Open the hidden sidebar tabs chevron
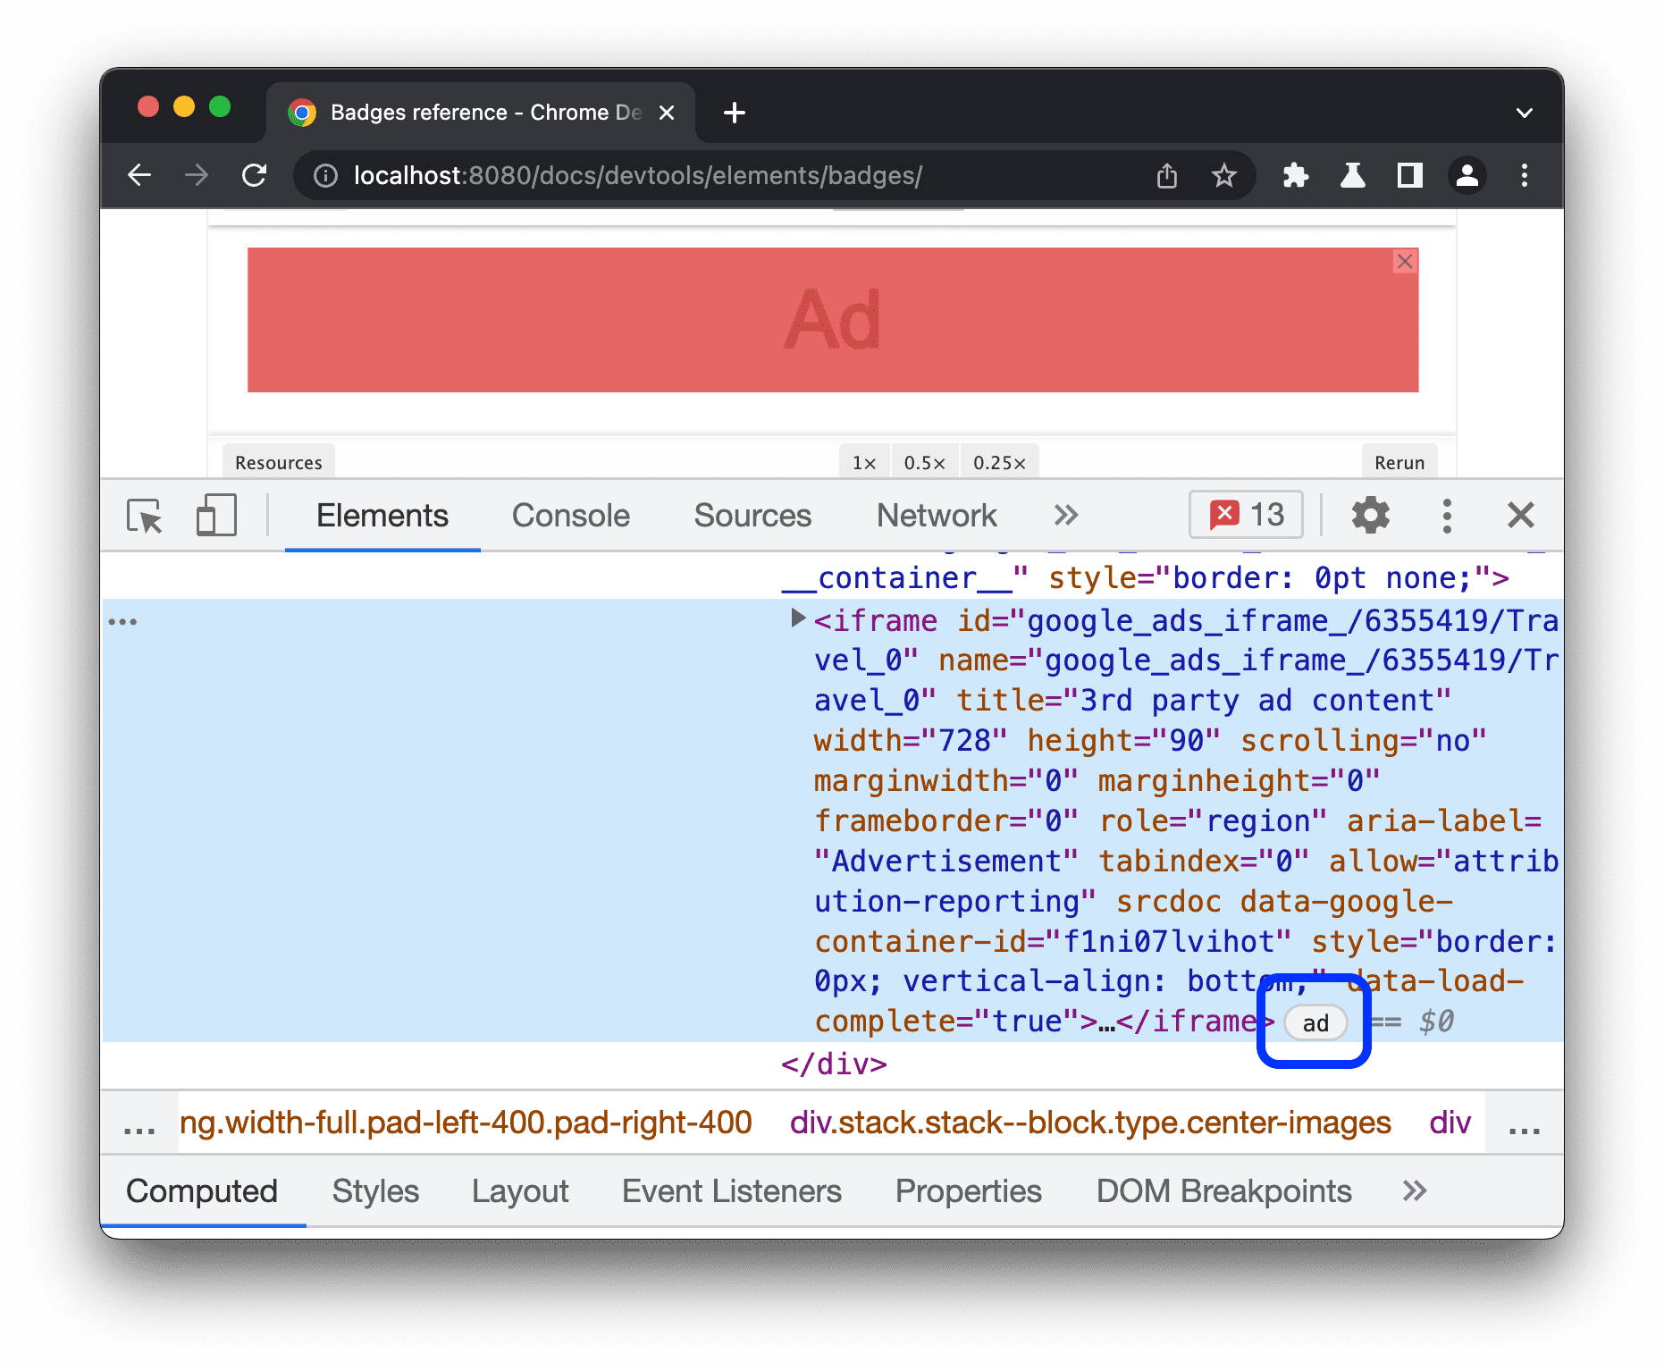Image resolution: width=1664 pixels, height=1371 pixels. [x=1413, y=1190]
